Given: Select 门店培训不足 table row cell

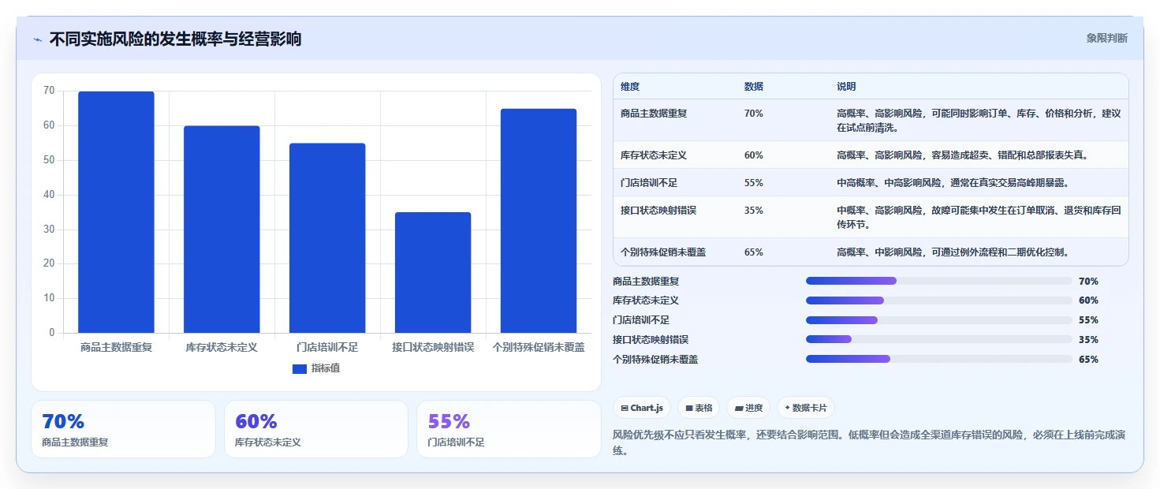Looking at the screenshot, I should click(x=649, y=183).
